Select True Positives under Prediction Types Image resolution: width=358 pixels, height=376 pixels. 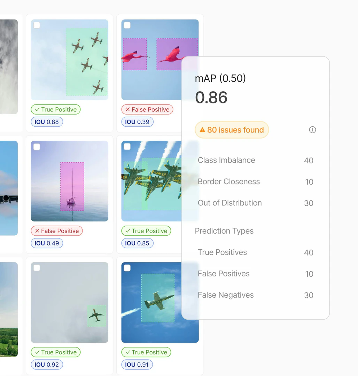222,252
